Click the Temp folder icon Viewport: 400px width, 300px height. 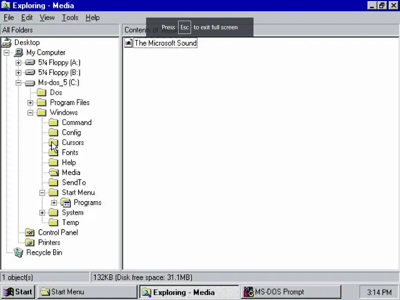click(x=54, y=222)
